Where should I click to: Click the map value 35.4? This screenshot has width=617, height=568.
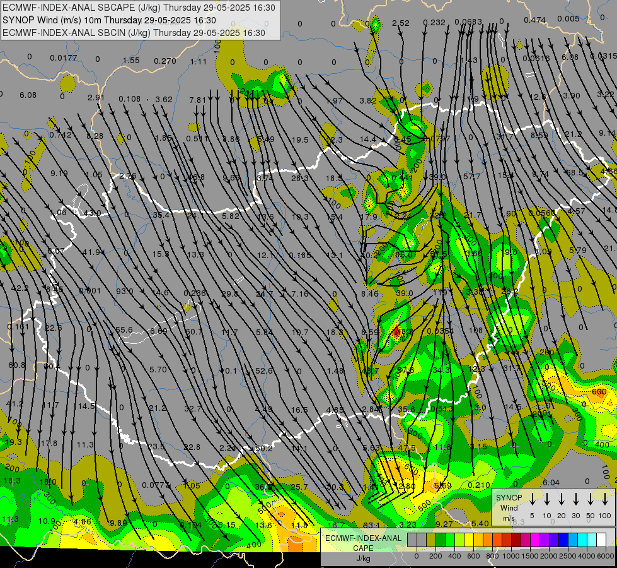(x=161, y=215)
